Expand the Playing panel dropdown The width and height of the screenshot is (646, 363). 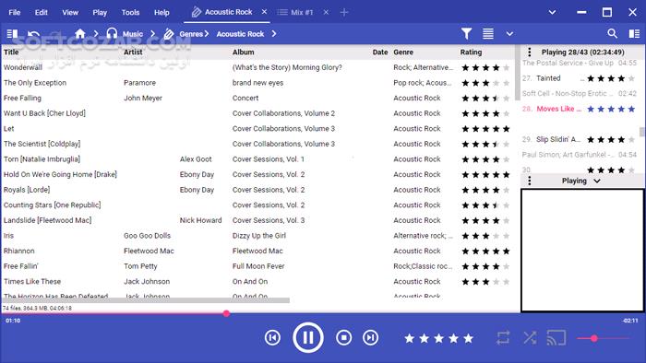tap(597, 181)
